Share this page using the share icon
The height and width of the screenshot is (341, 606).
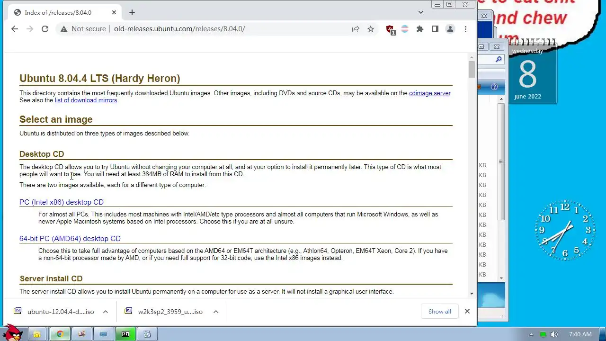click(x=356, y=29)
